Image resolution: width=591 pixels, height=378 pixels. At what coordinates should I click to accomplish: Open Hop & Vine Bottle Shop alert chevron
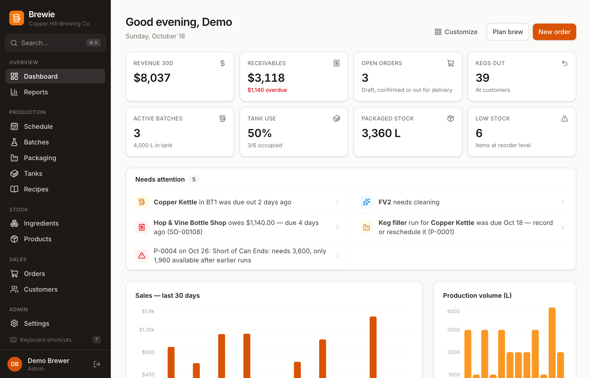tap(338, 227)
